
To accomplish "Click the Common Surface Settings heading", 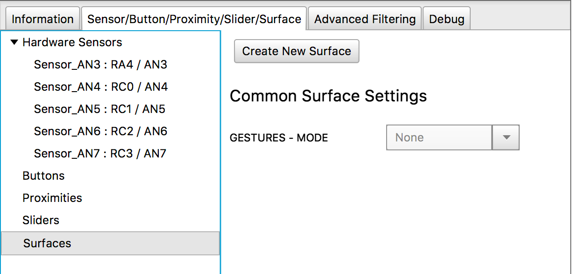I will pos(328,96).
